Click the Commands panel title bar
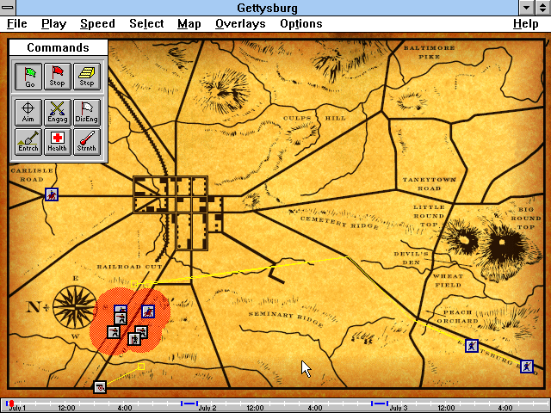This screenshot has height=413, width=551. [59, 47]
